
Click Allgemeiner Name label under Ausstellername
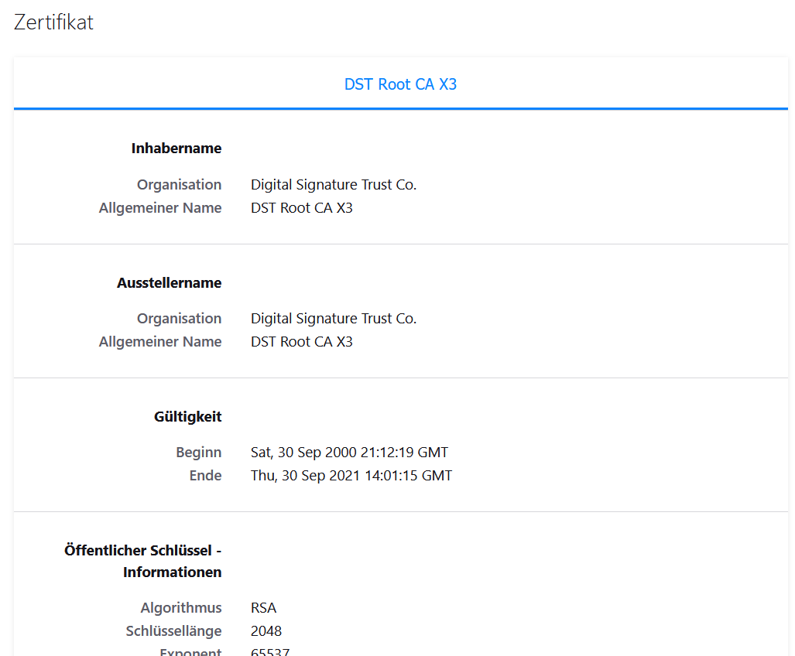[160, 342]
